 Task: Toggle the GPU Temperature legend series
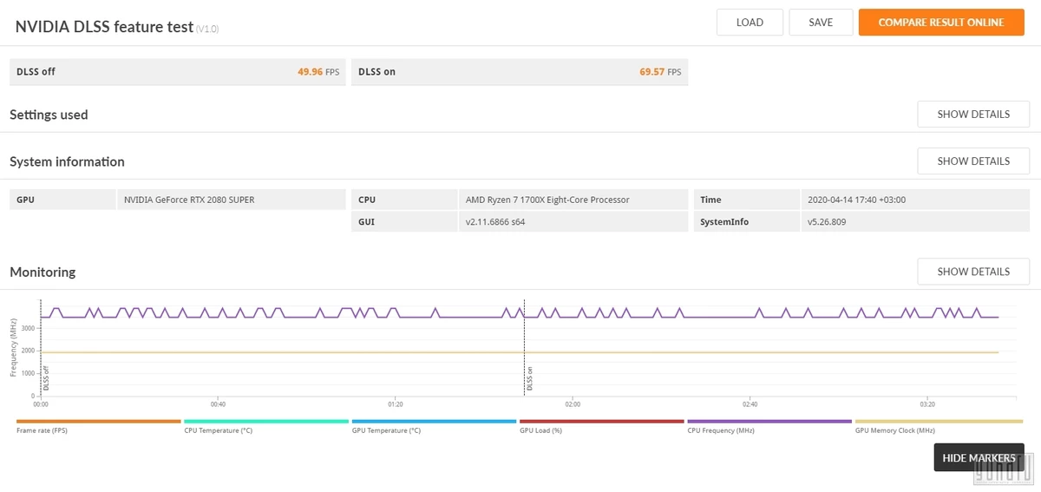(434, 426)
